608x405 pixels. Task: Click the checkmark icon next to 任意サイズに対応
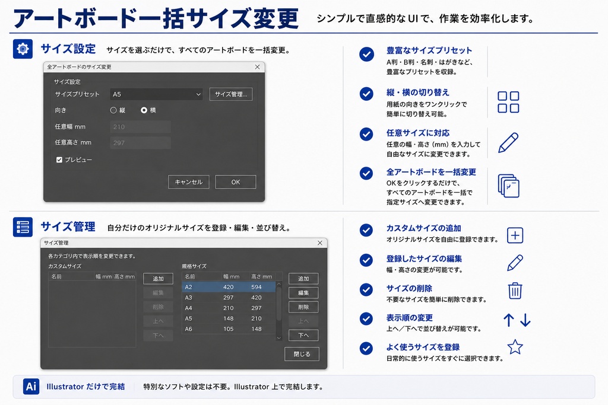(x=366, y=134)
